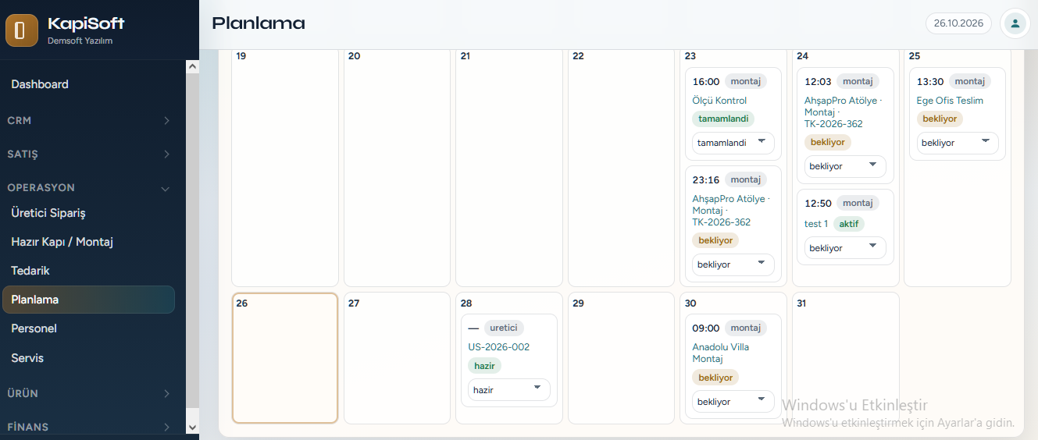Open US-2026-002 order link
The image size is (1038, 440).
point(499,347)
